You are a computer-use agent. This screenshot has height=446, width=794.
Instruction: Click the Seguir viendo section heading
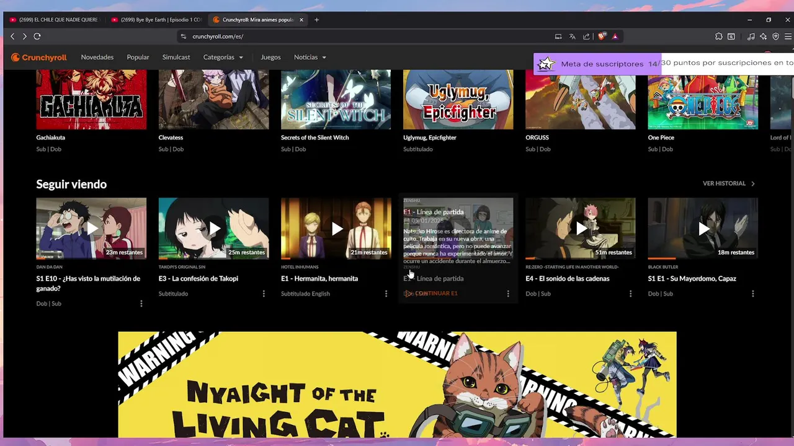(x=71, y=184)
